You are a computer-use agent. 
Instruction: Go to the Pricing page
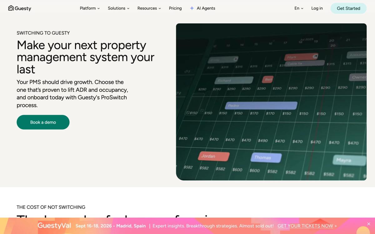(x=175, y=8)
